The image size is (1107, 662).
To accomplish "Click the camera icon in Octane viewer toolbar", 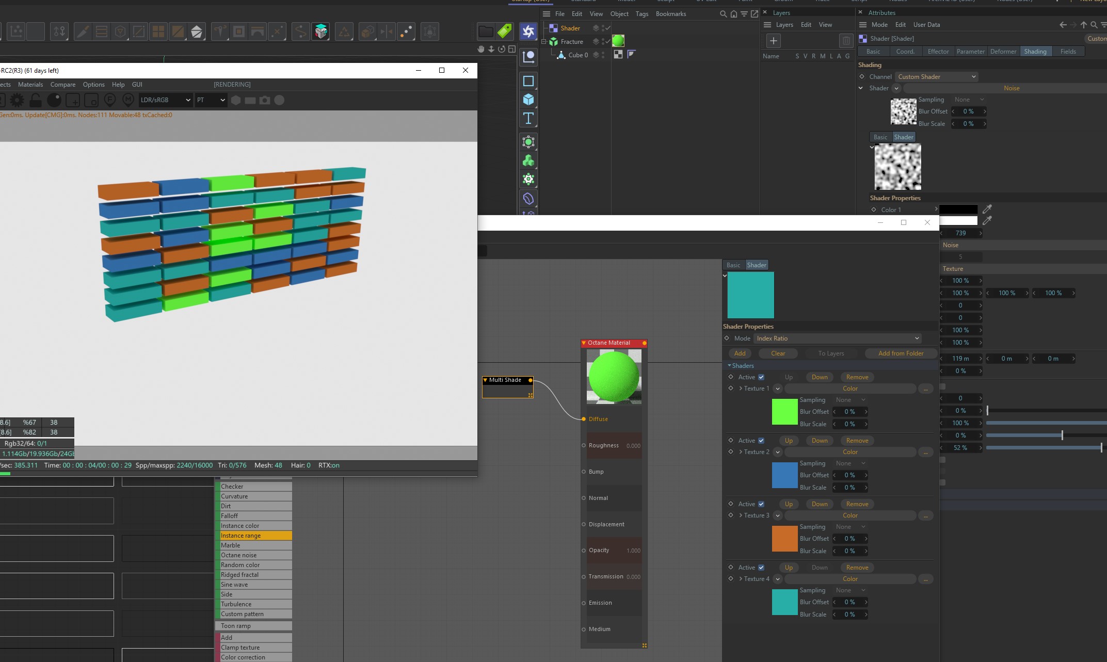I will pos(265,100).
